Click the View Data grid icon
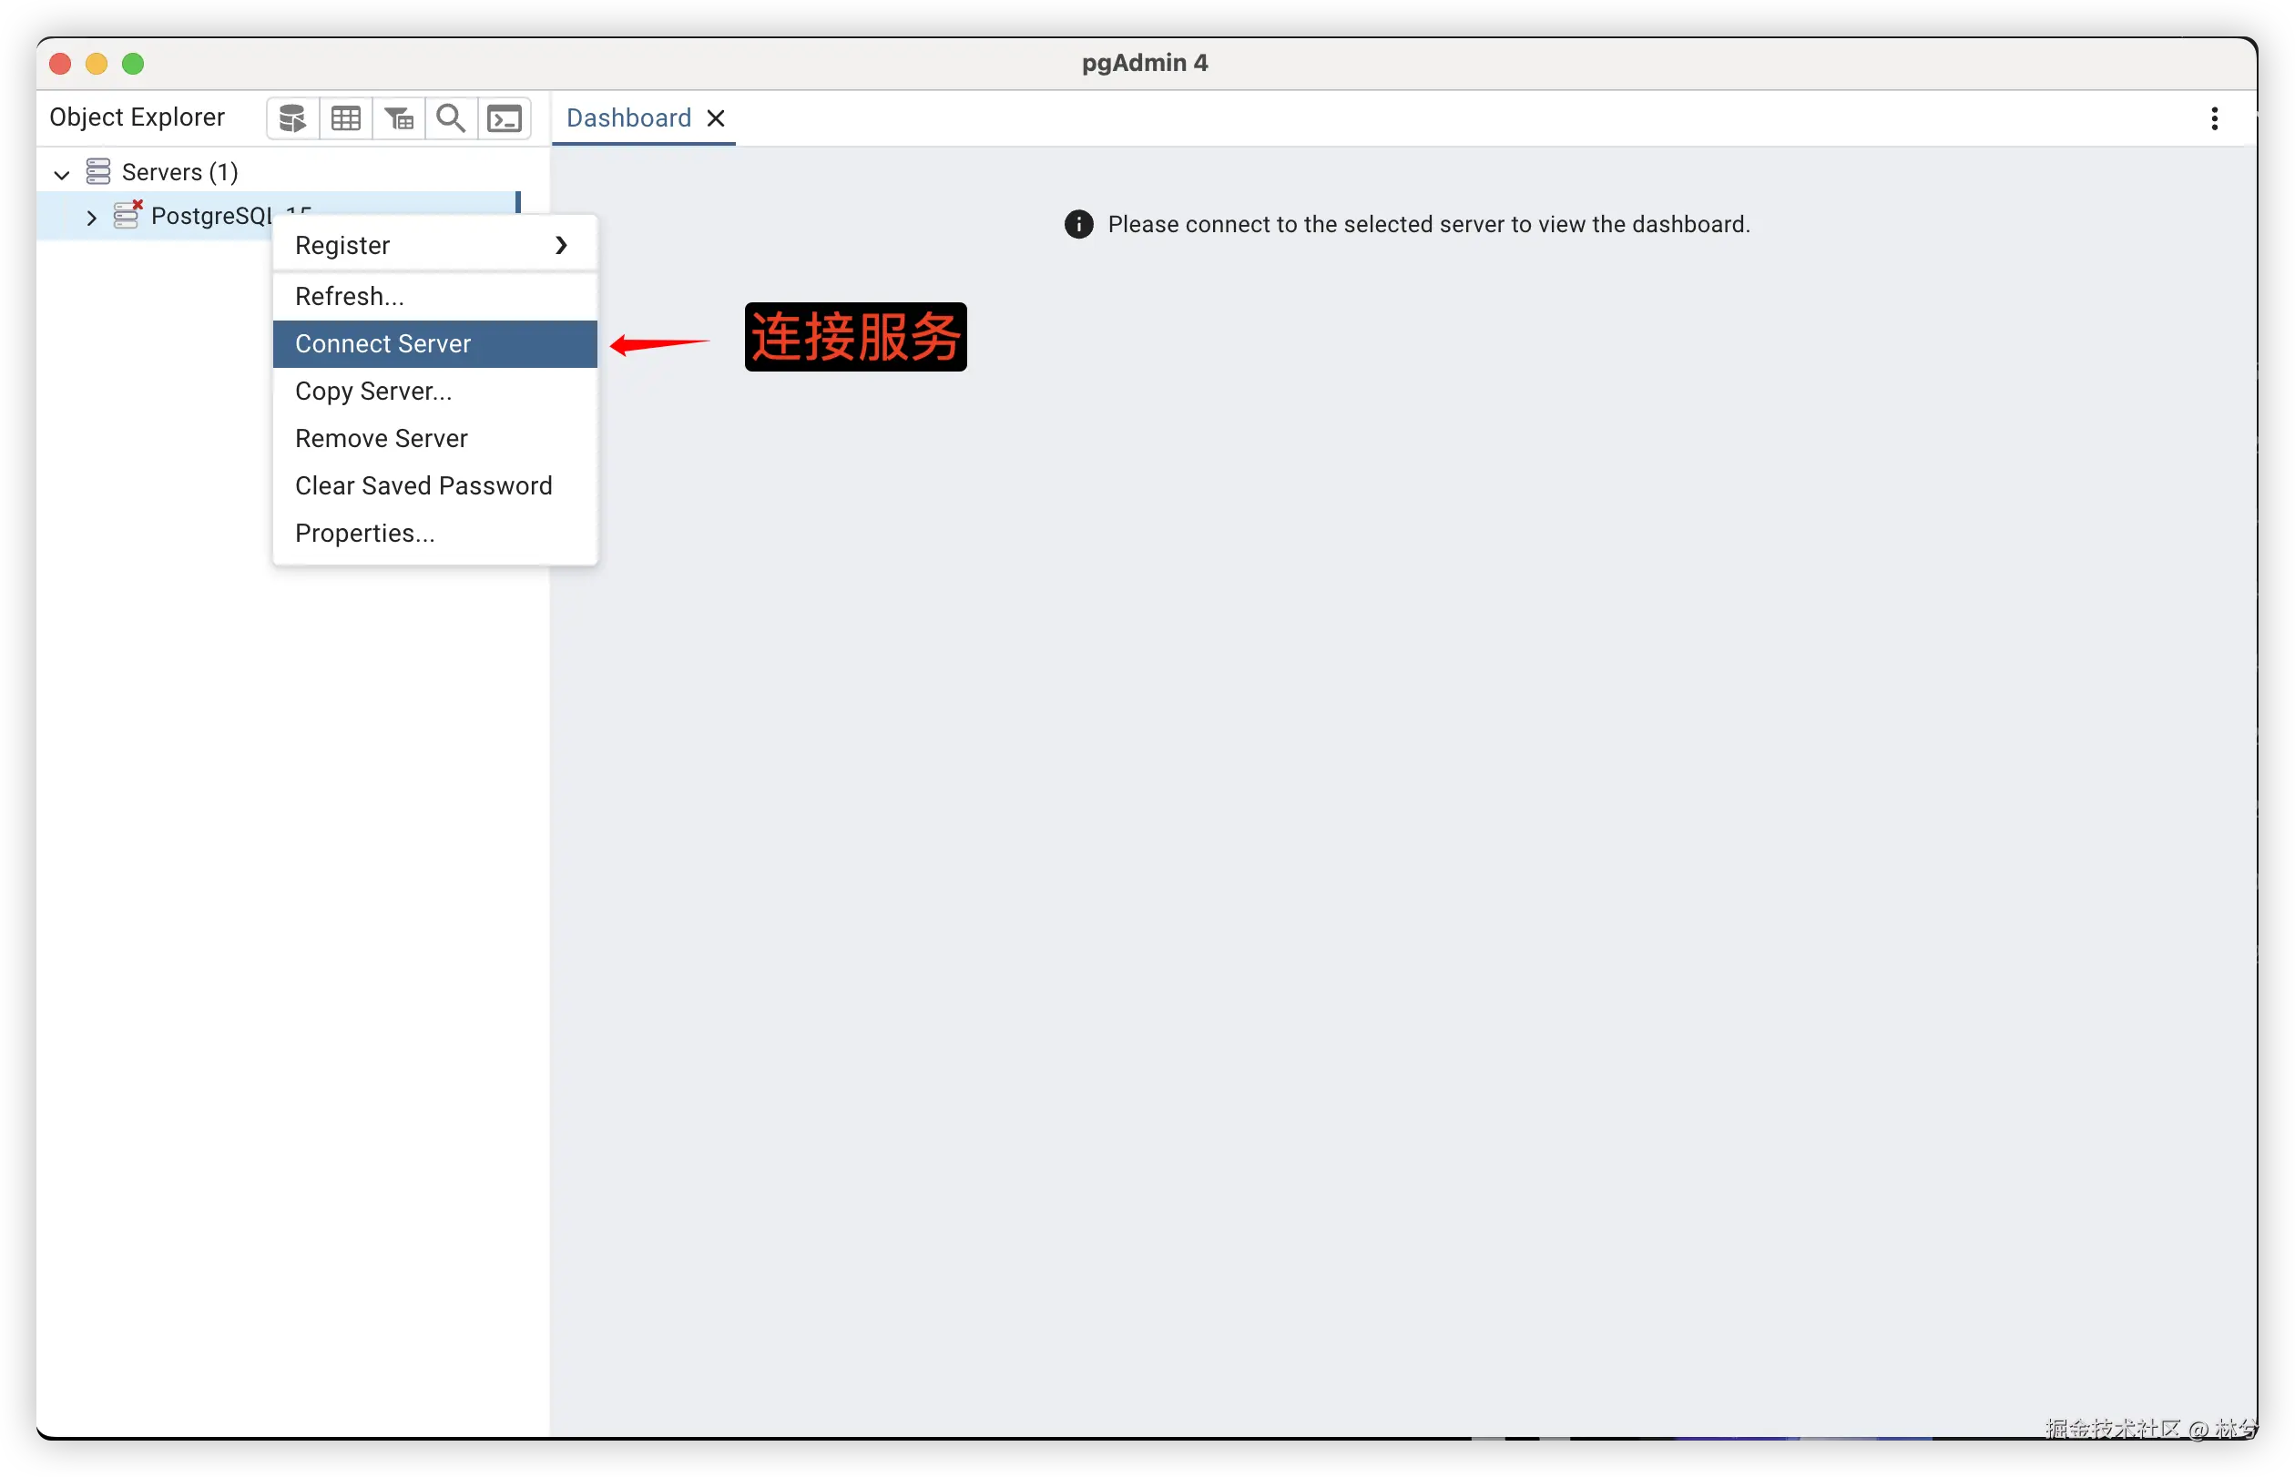Viewport: 2295px width, 1477px height. click(x=345, y=119)
